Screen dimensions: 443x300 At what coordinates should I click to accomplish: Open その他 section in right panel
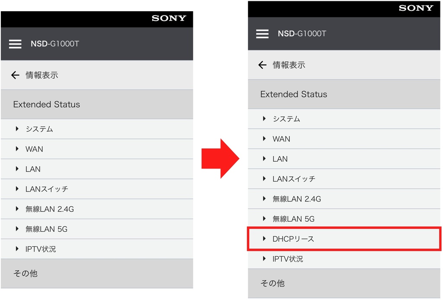(344, 283)
